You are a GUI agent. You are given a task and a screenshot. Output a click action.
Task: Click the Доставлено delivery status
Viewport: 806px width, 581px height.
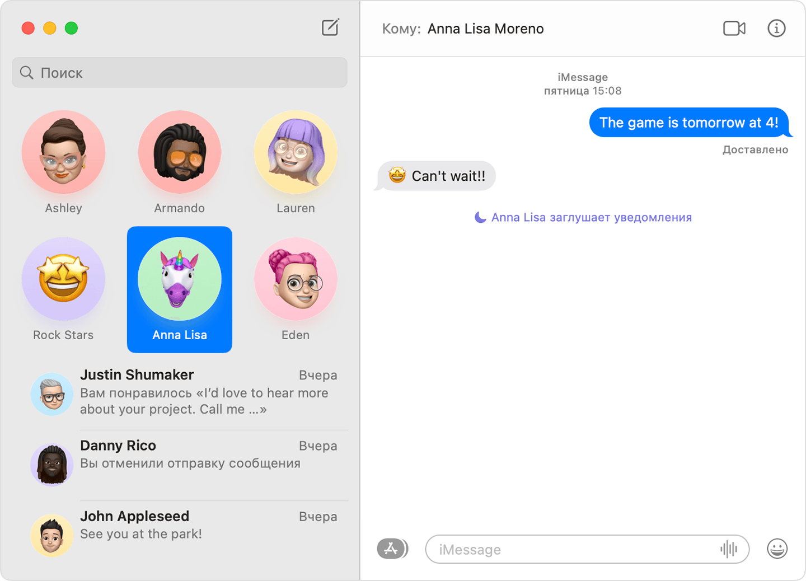click(755, 149)
